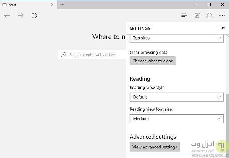Open the More actions ellipsis menu
This screenshot has height=158, width=229.
click(222, 16)
